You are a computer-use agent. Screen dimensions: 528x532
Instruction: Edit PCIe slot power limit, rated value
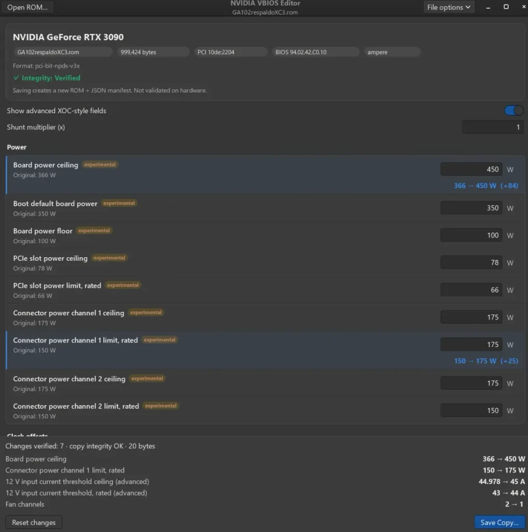click(471, 290)
